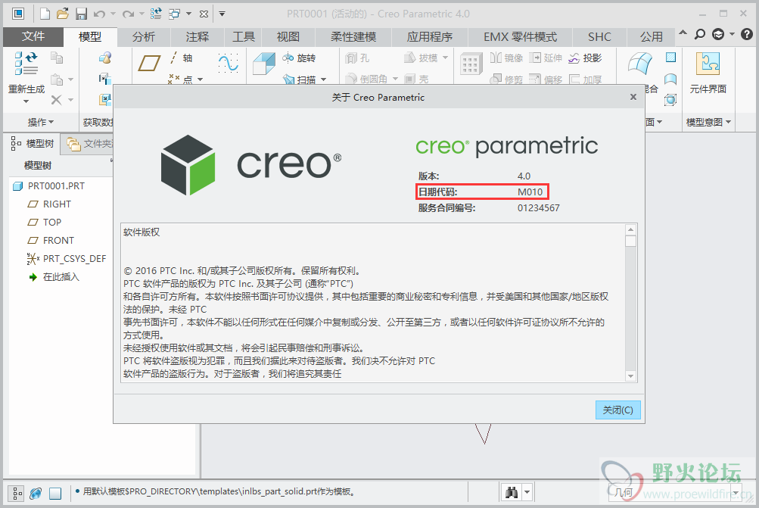The height and width of the screenshot is (508, 759).
Task: Click the 镜像 mirror tool
Action: pos(506,58)
